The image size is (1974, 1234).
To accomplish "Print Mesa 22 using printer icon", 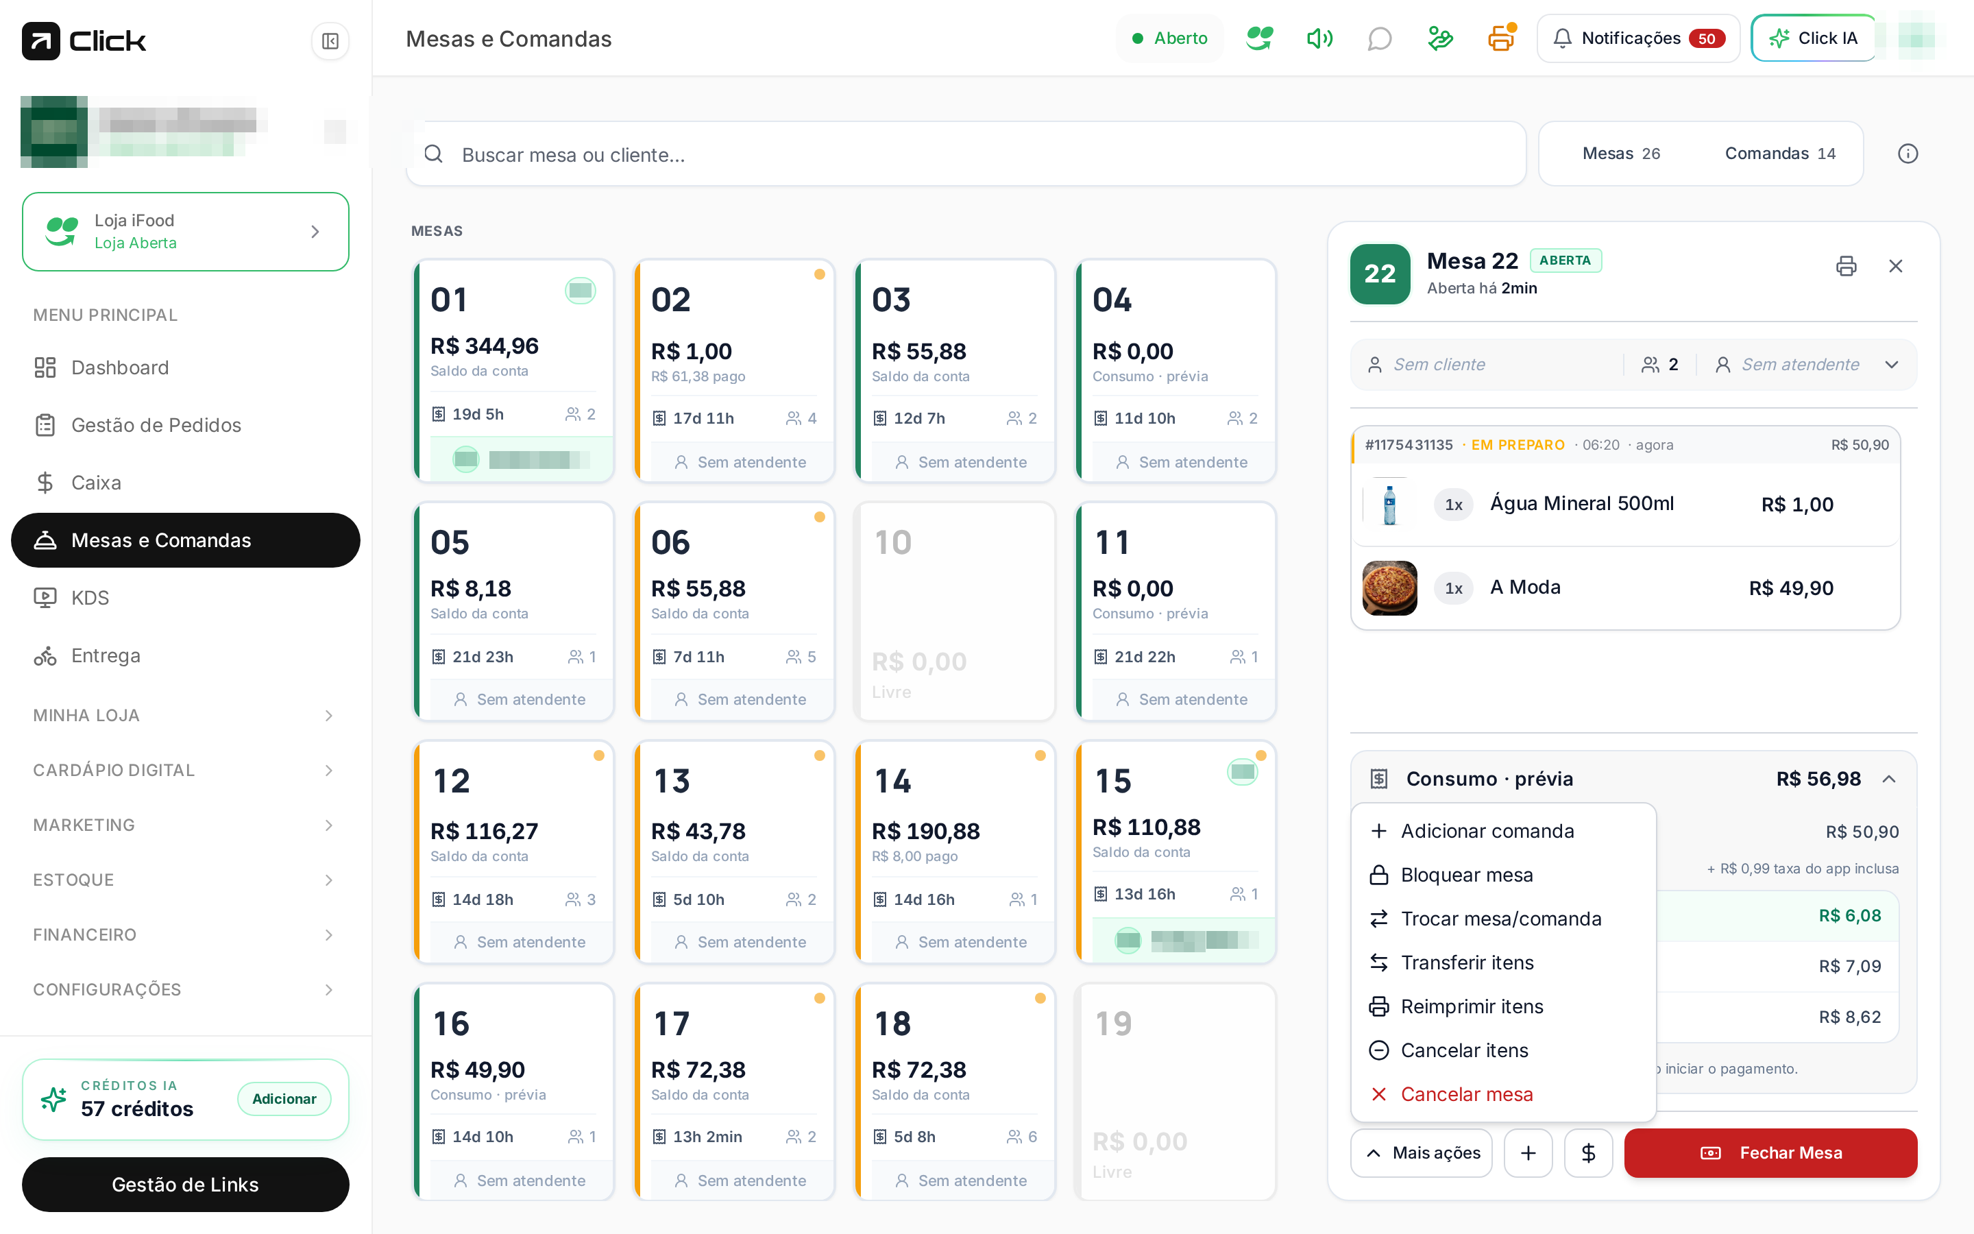I will (x=1846, y=266).
